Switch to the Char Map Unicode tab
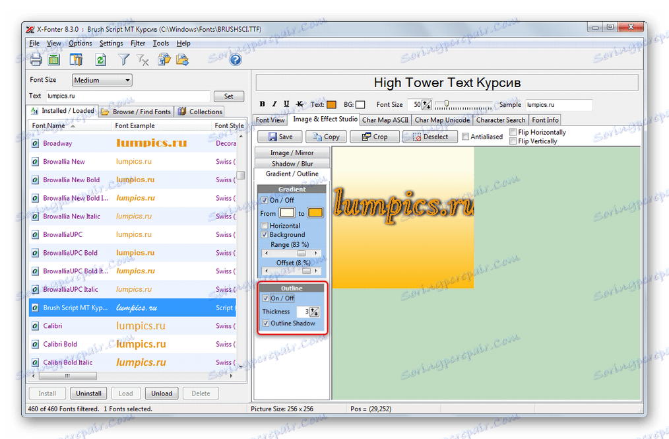Image resolution: width=669 pixels, height=439 pixels. (x=442, y=120)
